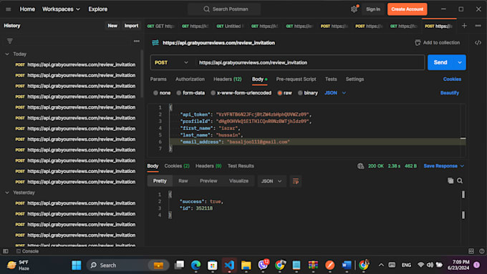Open the two-pane view icon bottom right
Image resolution: width=487 pixels, height=274 pixels.
(471, 251)
